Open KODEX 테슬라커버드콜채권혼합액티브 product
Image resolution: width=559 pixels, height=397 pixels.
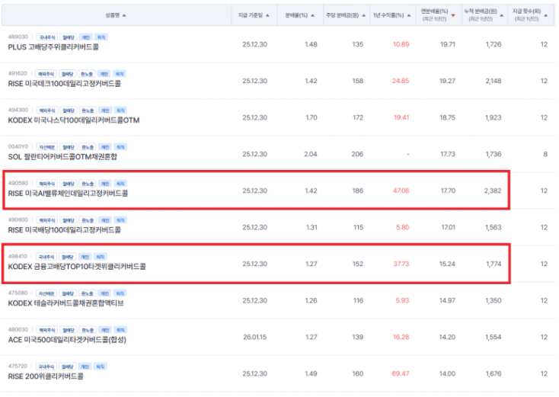pos(66,303)
